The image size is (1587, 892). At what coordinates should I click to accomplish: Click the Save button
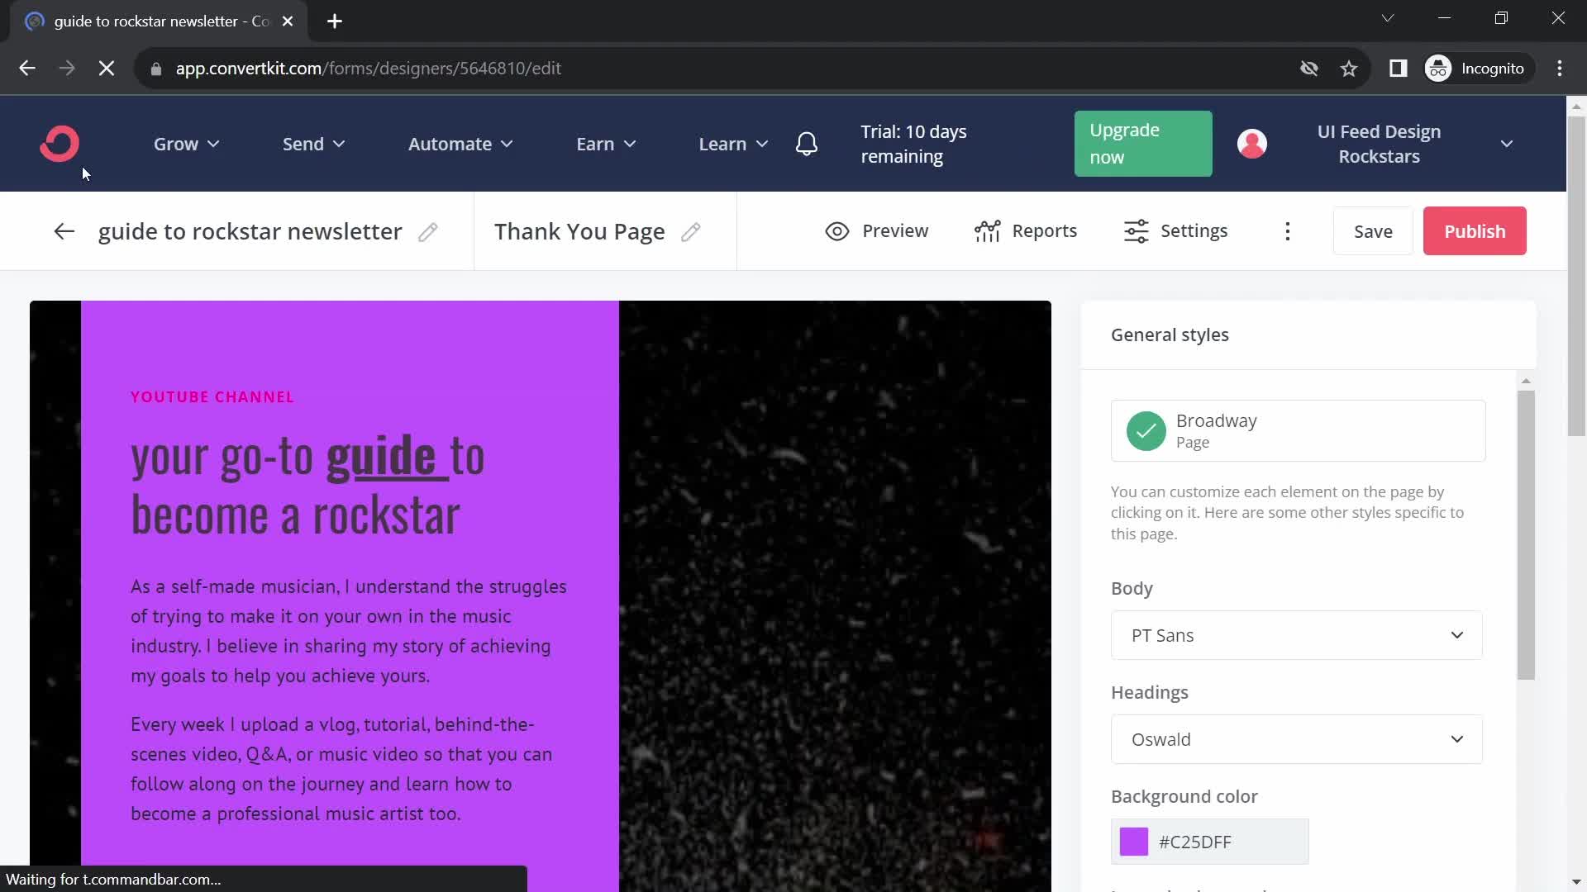(1374, 231)
